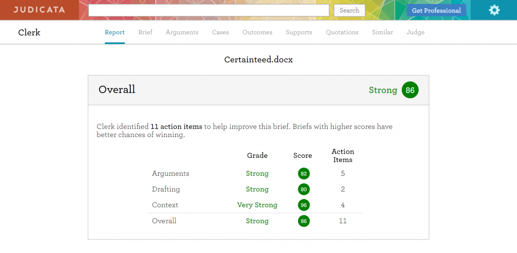The width and height of the screenshot is (517, 253).
Task: Select the Drafting row label
Action: coord(166,189)
